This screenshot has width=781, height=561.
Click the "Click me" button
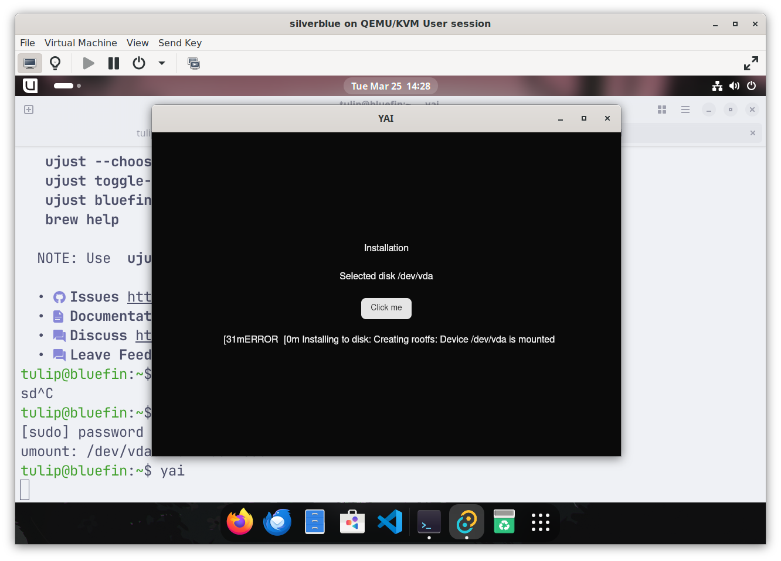click(386, 308)
